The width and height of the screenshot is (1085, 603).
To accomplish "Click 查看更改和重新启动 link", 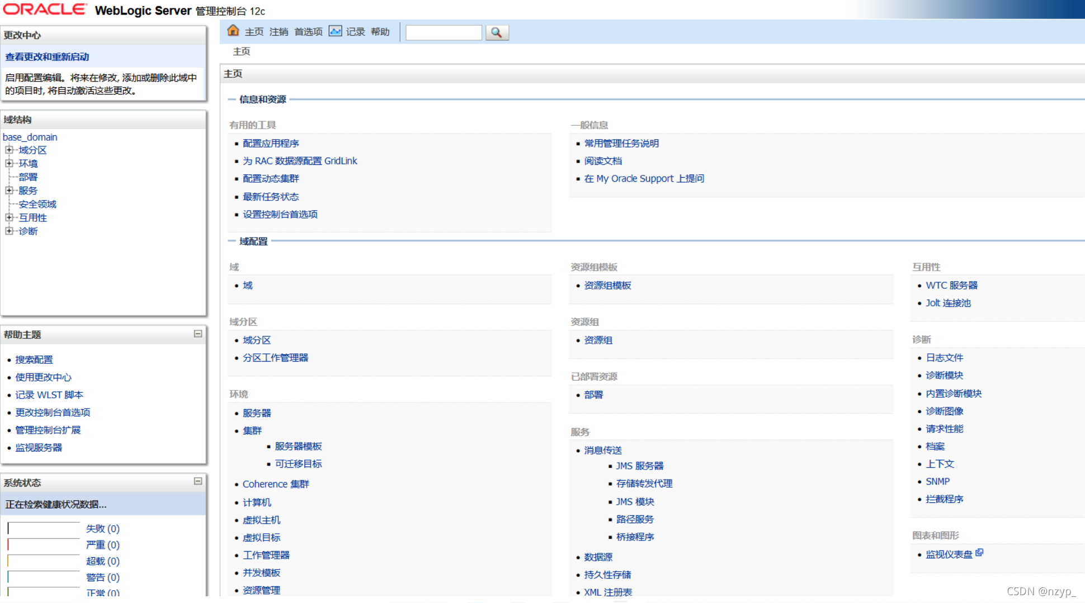I will pyautogui.click(x=47, y=57).
